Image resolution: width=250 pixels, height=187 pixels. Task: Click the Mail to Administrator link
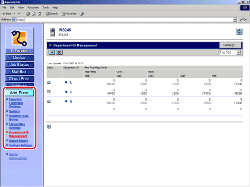click(x=18, y=157)
